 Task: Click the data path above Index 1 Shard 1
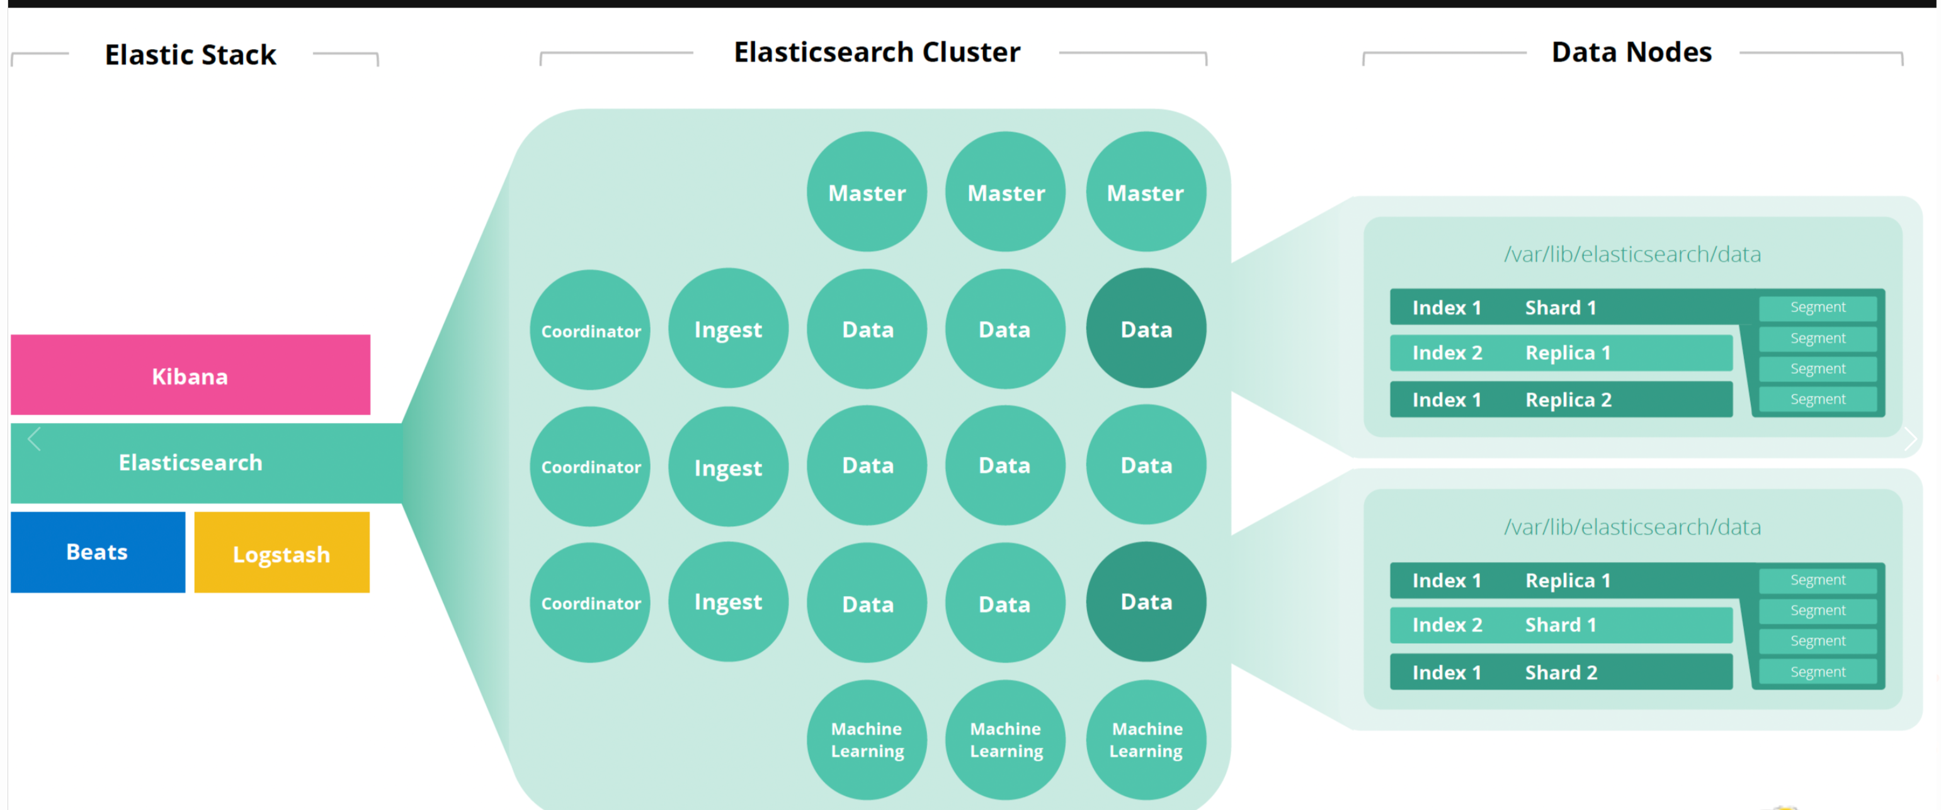[x=1632, y=254]
